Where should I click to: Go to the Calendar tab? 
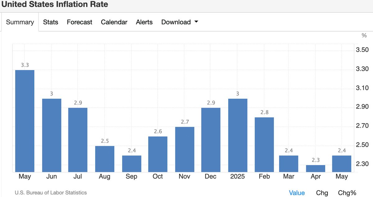[x=114, y=22]
